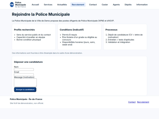Open Actualités in the navigation bar
This screenshot has height=119, width=159.
(62, 4)
